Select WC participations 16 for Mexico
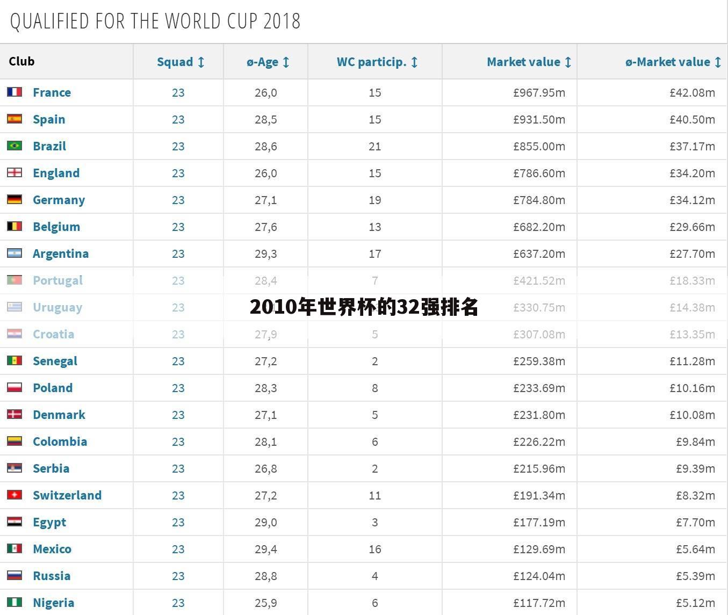Image resolution: width=728 pixels, height=615 pixels. point(375,549)
